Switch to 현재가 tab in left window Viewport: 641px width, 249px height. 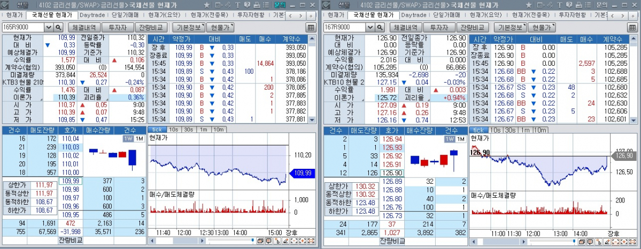click(13, 15)
